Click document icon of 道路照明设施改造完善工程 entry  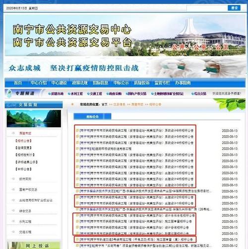(x=77, y=149)
